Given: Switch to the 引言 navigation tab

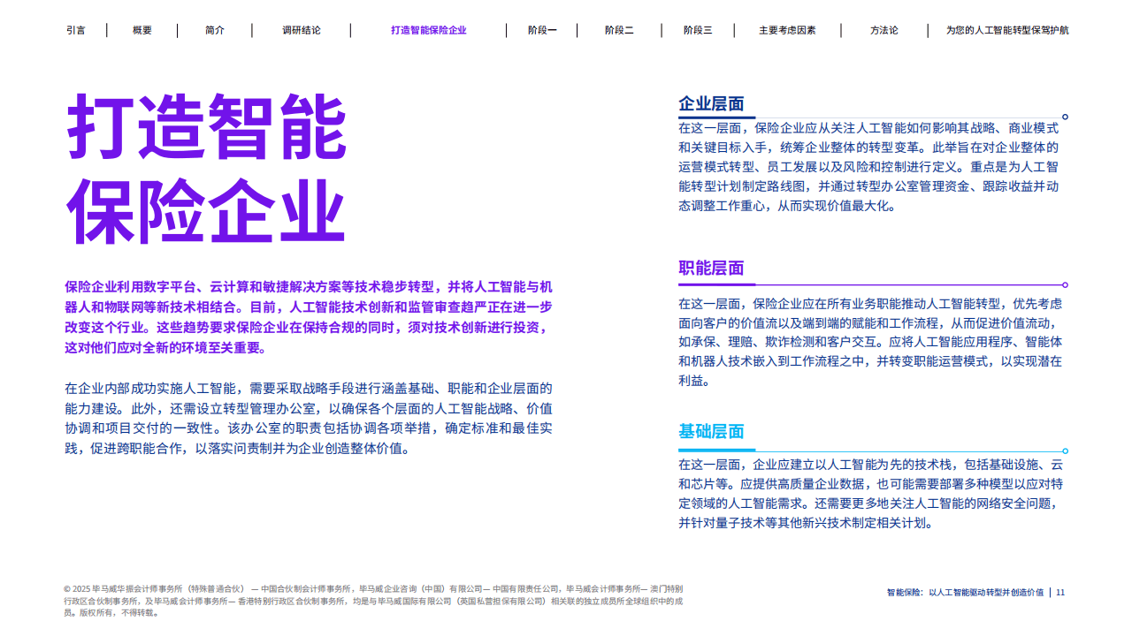Looking at the screenshot, I should [76, 30].
